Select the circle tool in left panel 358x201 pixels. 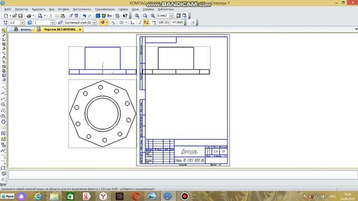(x=3, y=104)
